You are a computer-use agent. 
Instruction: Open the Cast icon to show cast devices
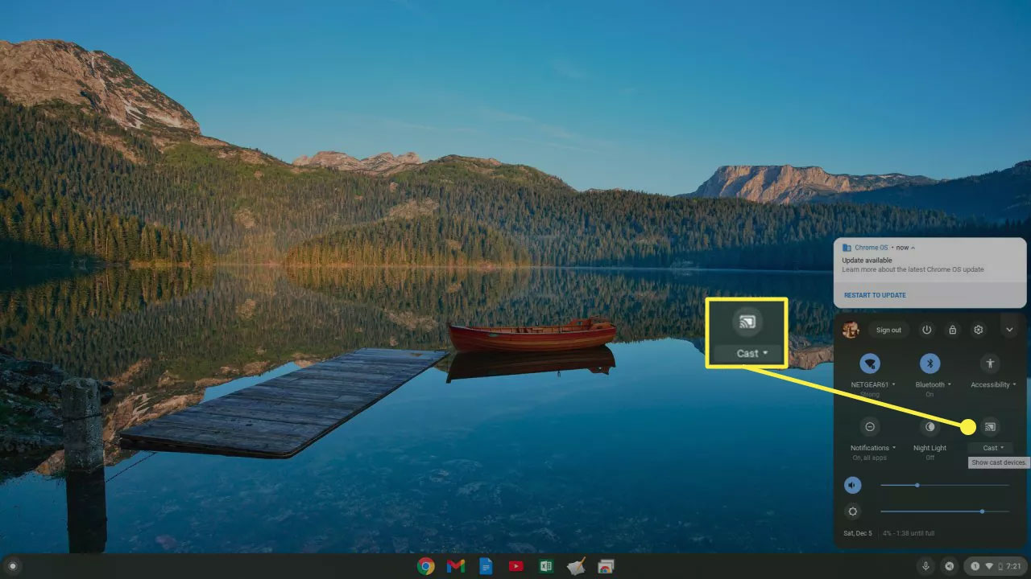pyautogui.click(x=990, y=428)
